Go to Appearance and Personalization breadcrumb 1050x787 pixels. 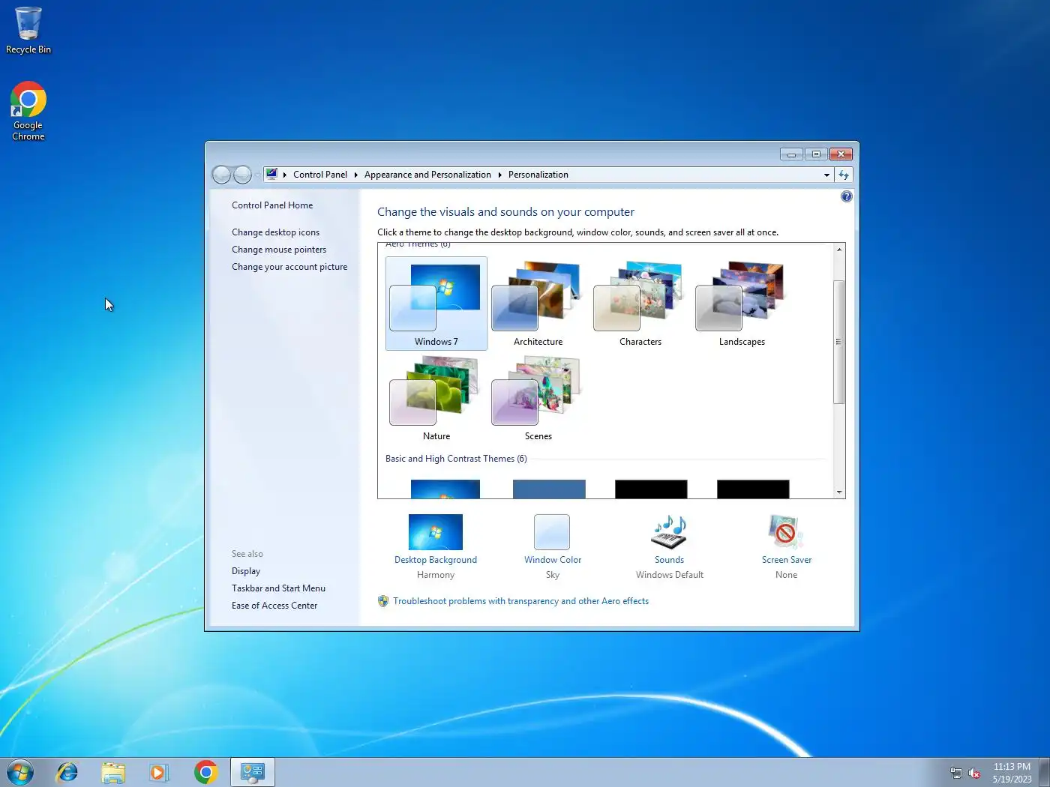click(427, 175)
